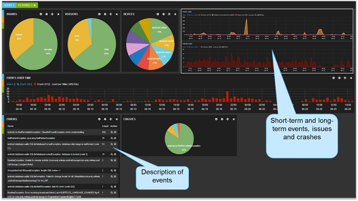Sort errors table by Count column

pyautogui.click(x=105, y=126)
